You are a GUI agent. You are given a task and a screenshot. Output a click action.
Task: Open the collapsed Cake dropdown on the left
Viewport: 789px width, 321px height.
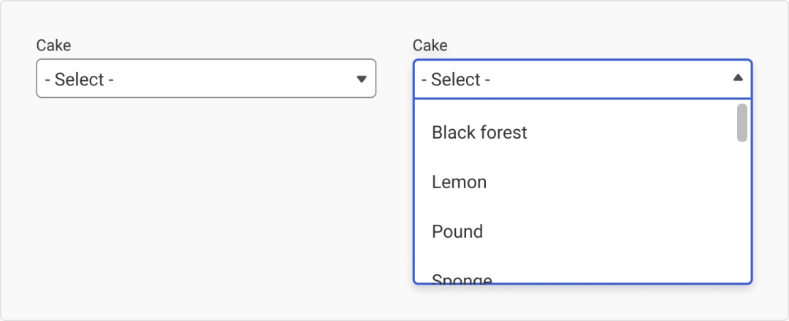pos(206,78)
